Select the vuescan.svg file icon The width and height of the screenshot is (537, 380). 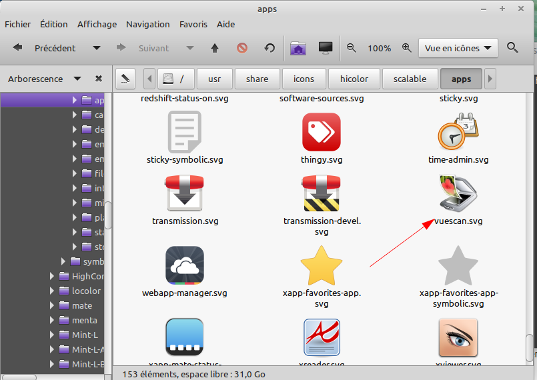click(458, 194)
